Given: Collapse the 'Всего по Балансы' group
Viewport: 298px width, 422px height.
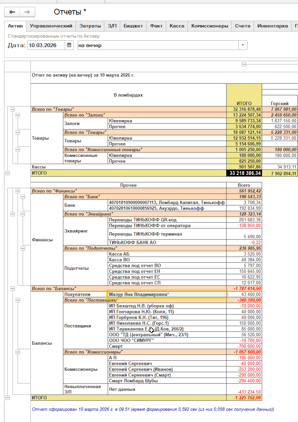Looking at the screenshot, I should 13,288.
